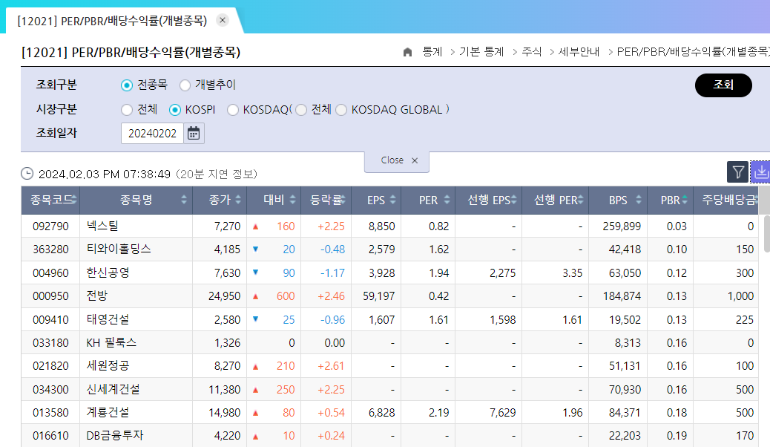Select the KOSDAQ GLOBAL radio button
The height and width of the screenshot is (447, 770).
coord(340,110)
